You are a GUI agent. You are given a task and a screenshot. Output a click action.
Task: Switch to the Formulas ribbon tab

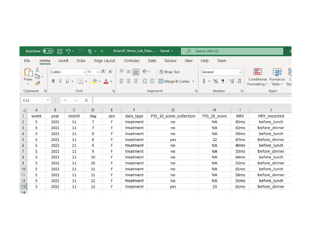click(132, 61)
